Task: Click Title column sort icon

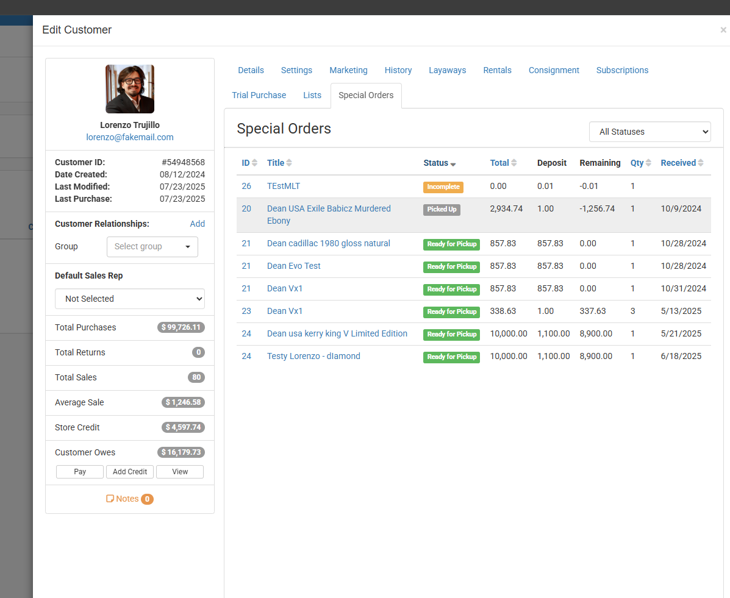Action: [x=289, y=163]
